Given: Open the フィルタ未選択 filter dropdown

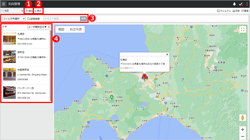Looking at the screenshot, I should pos(14,19).
